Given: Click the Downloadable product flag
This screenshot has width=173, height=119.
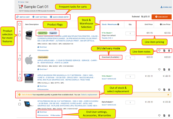Looking at the screenshot, I should pyautogui.click(x=43, y=57).
